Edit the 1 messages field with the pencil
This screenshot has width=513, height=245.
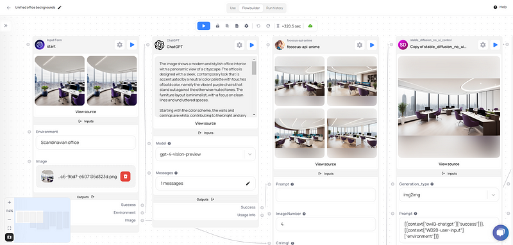click(248, 184)
